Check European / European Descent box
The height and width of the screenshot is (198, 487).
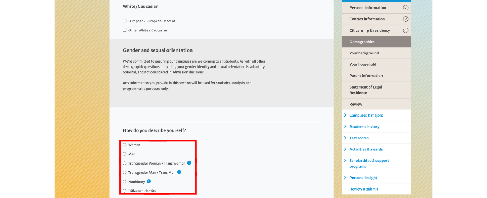pos(124,21)
